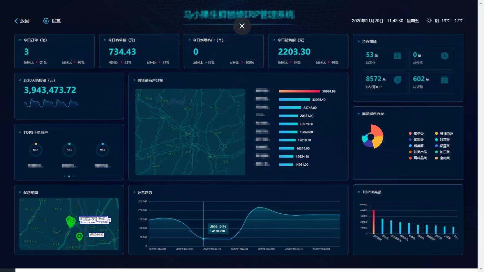Image resolution: width=484 pixels, height=272 pixels.
Task: Click the 23742.00 value label
Action: 310,108
